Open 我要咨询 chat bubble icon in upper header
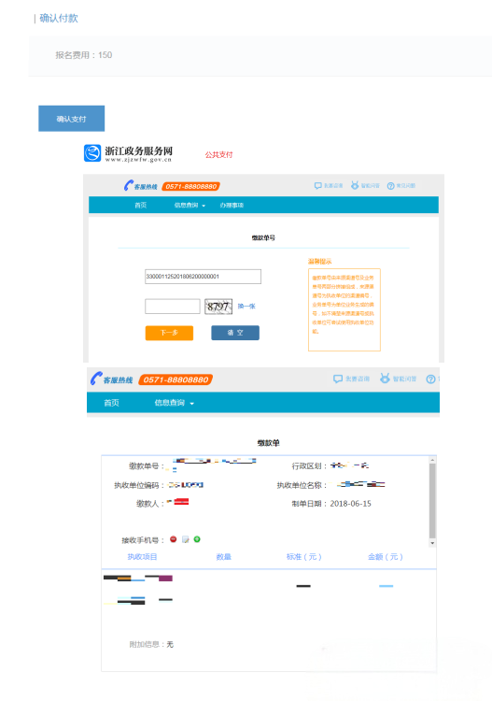492x701 pixels. tap(317, 186)
